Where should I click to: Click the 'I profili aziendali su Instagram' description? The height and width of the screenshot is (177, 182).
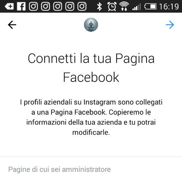[x=91, y=117]
